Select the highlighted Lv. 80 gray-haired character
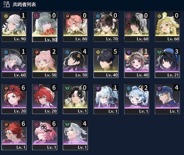This screenshot has height=155, width=184. [x=45, y=27]
